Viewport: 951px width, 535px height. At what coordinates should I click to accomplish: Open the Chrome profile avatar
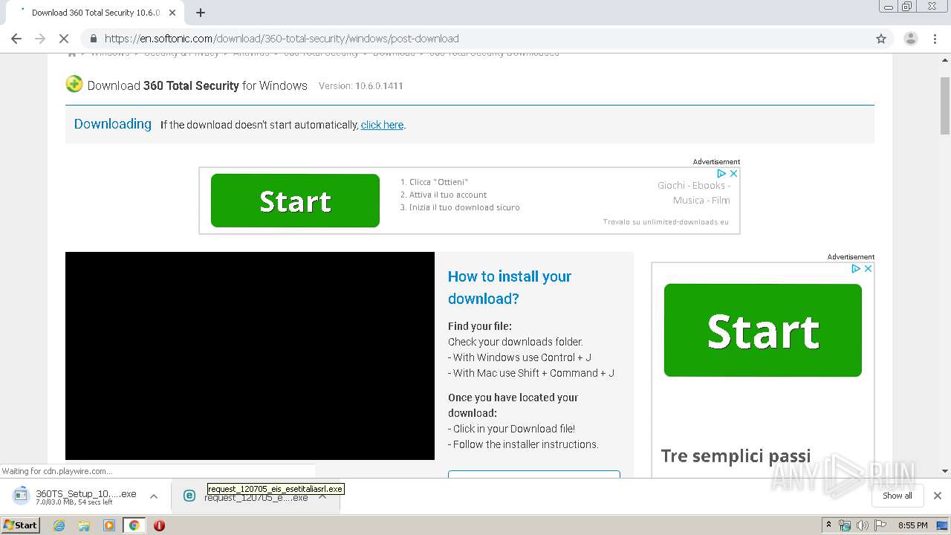tap(910, 39)
